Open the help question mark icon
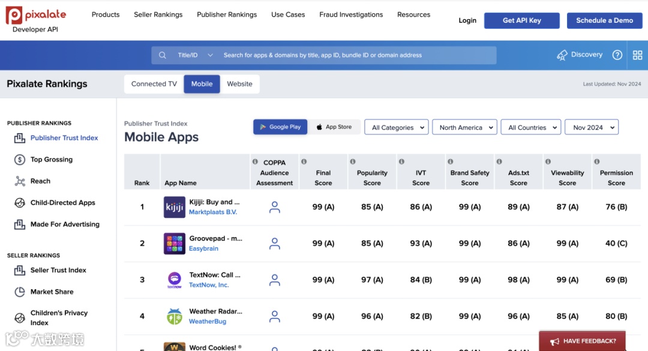Viewport: 648px width, 351px height. click(617, 55)
